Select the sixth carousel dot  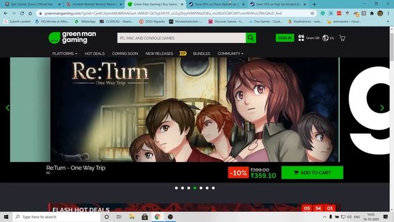click(207, 188)
